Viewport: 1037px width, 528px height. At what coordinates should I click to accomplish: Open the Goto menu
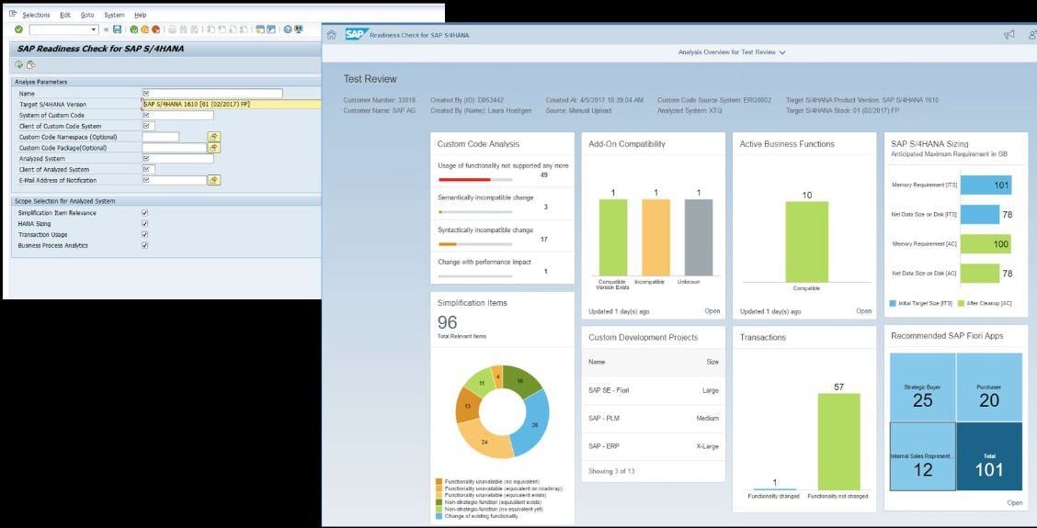pyautogui.click(x=86, y=15)
